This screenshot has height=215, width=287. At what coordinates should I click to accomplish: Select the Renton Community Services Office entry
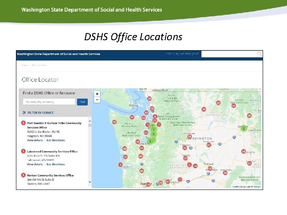(x=50, y=175)
